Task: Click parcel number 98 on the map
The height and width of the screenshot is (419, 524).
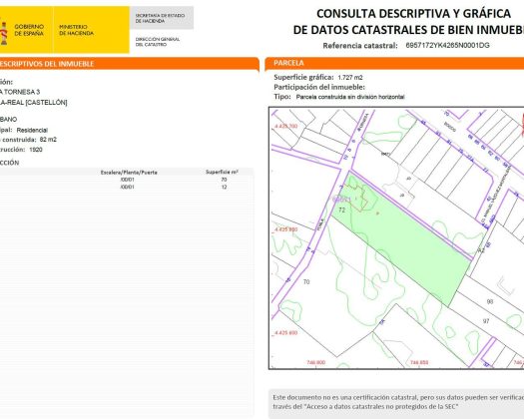Action: (490, 301)
